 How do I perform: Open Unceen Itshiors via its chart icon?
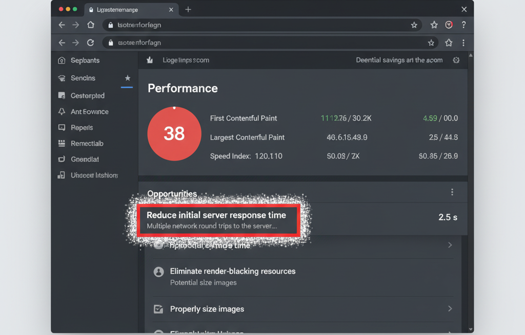[62, 175]
